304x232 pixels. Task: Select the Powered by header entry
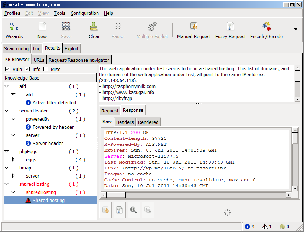click(x=53, y=127)
